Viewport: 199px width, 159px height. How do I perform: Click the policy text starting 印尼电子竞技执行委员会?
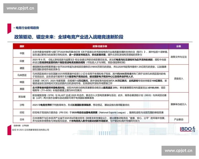pos(98,113)
